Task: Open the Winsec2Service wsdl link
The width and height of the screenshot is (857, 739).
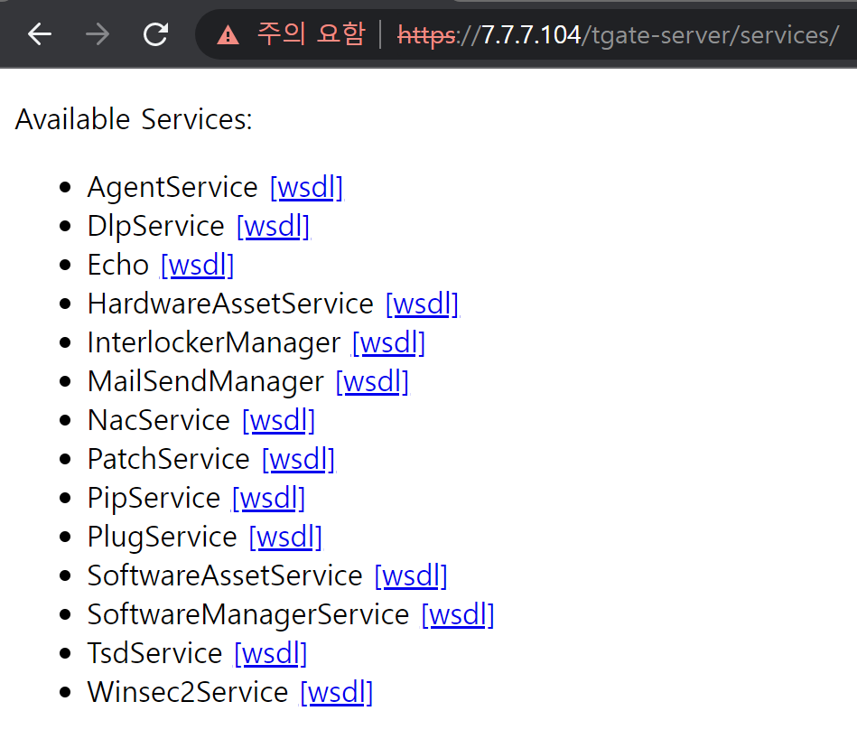Action: pyautogui.click(x=337, y=692)
